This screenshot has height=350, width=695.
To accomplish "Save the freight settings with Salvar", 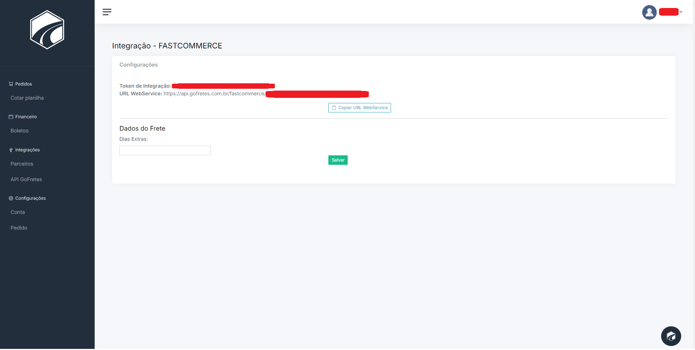I will pyautogui.click(x=338, y=160).
